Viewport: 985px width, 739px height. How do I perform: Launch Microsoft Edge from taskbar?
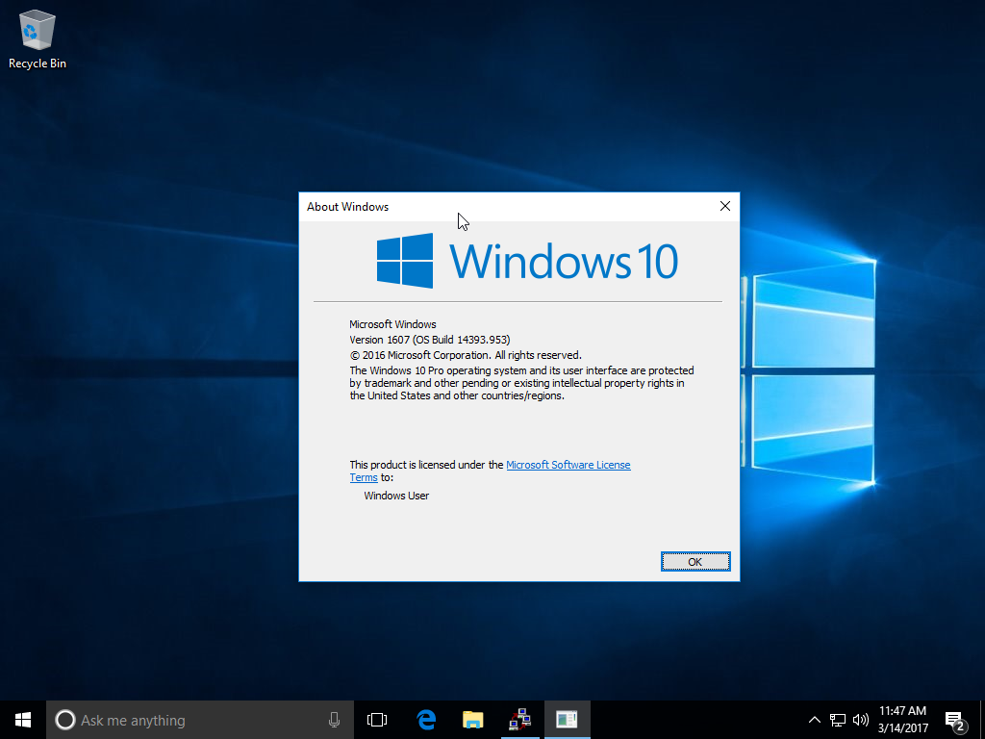click(426, 720)
